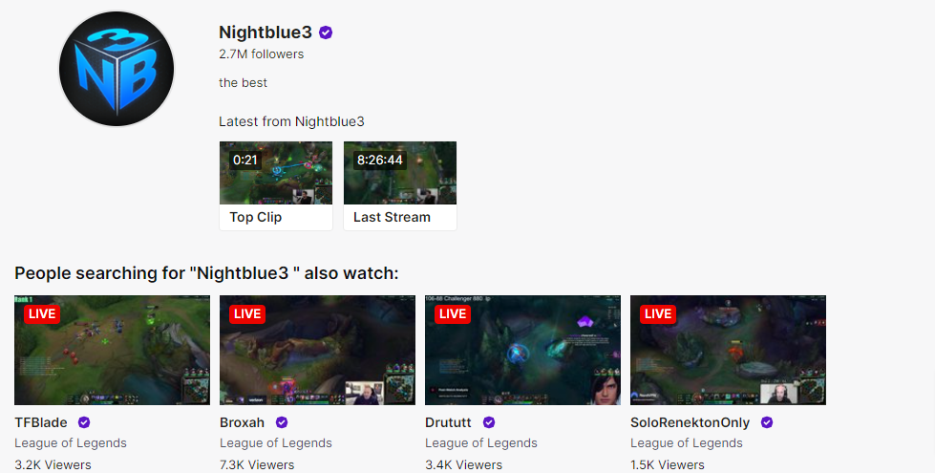Open the Top Clip thumbnail

coord(276,173)
